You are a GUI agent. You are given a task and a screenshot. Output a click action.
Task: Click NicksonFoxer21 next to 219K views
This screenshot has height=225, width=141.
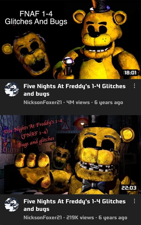43,218
